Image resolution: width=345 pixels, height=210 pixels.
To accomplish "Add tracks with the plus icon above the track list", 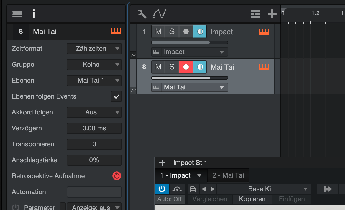I will [x=272, y=14].
